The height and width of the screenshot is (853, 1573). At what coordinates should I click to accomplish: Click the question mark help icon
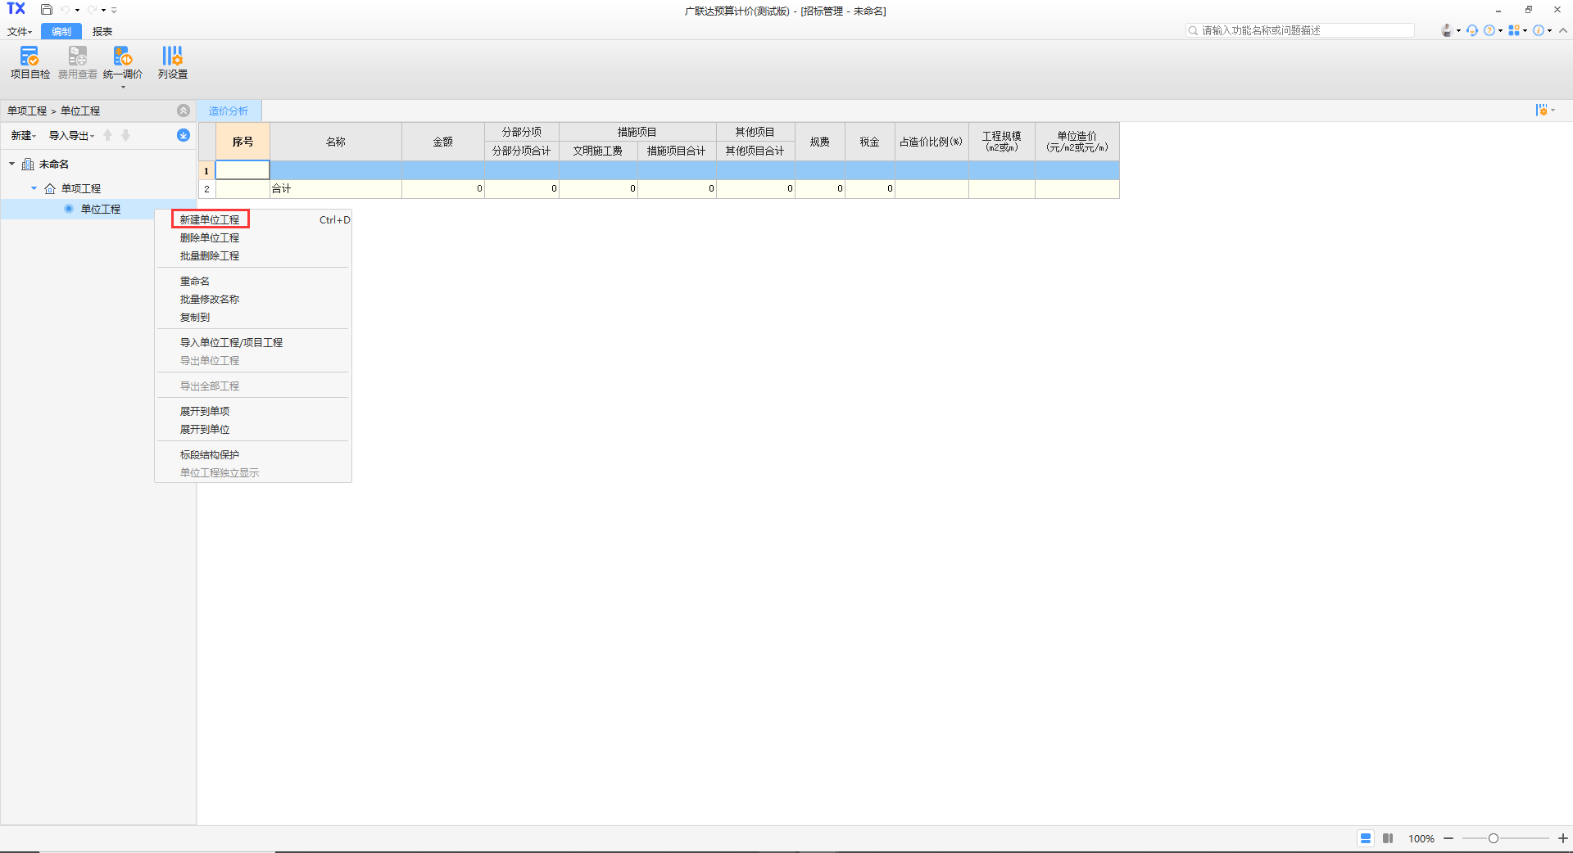[x=1489, y=30]
